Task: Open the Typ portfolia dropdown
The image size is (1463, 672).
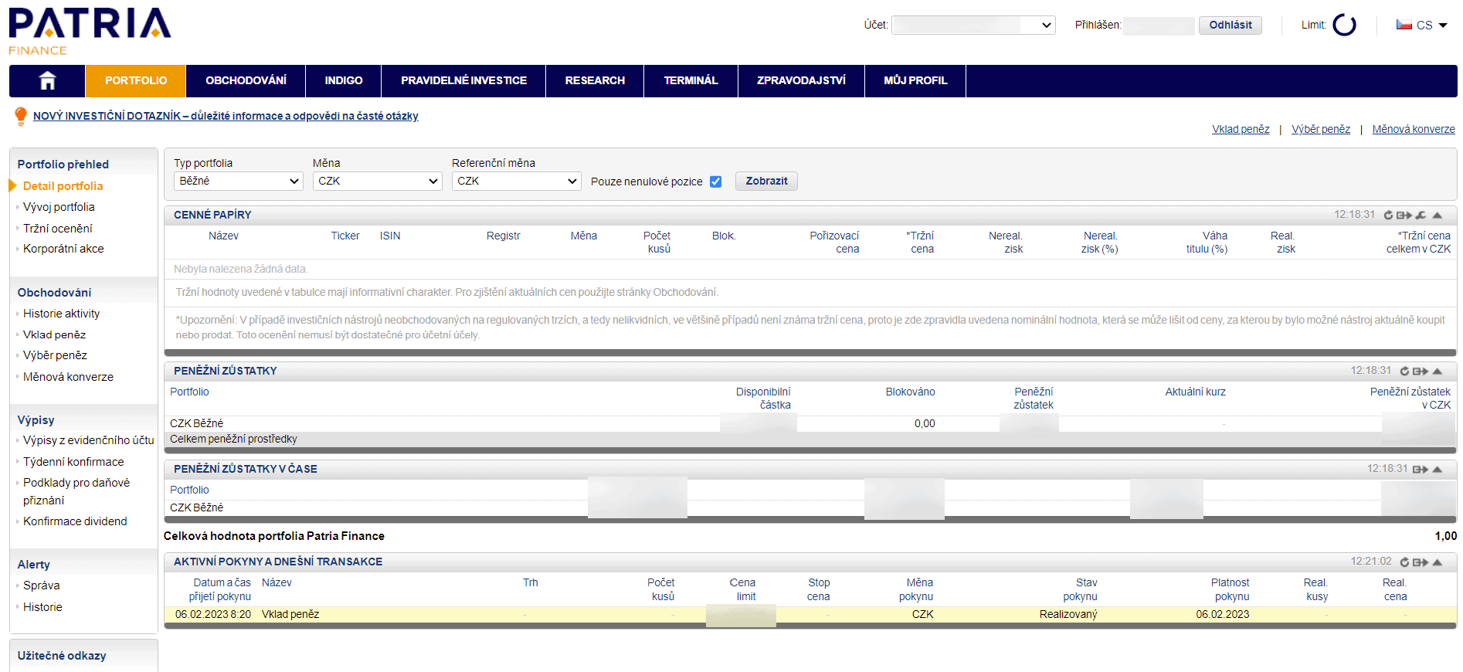Action: pos(238,181)
